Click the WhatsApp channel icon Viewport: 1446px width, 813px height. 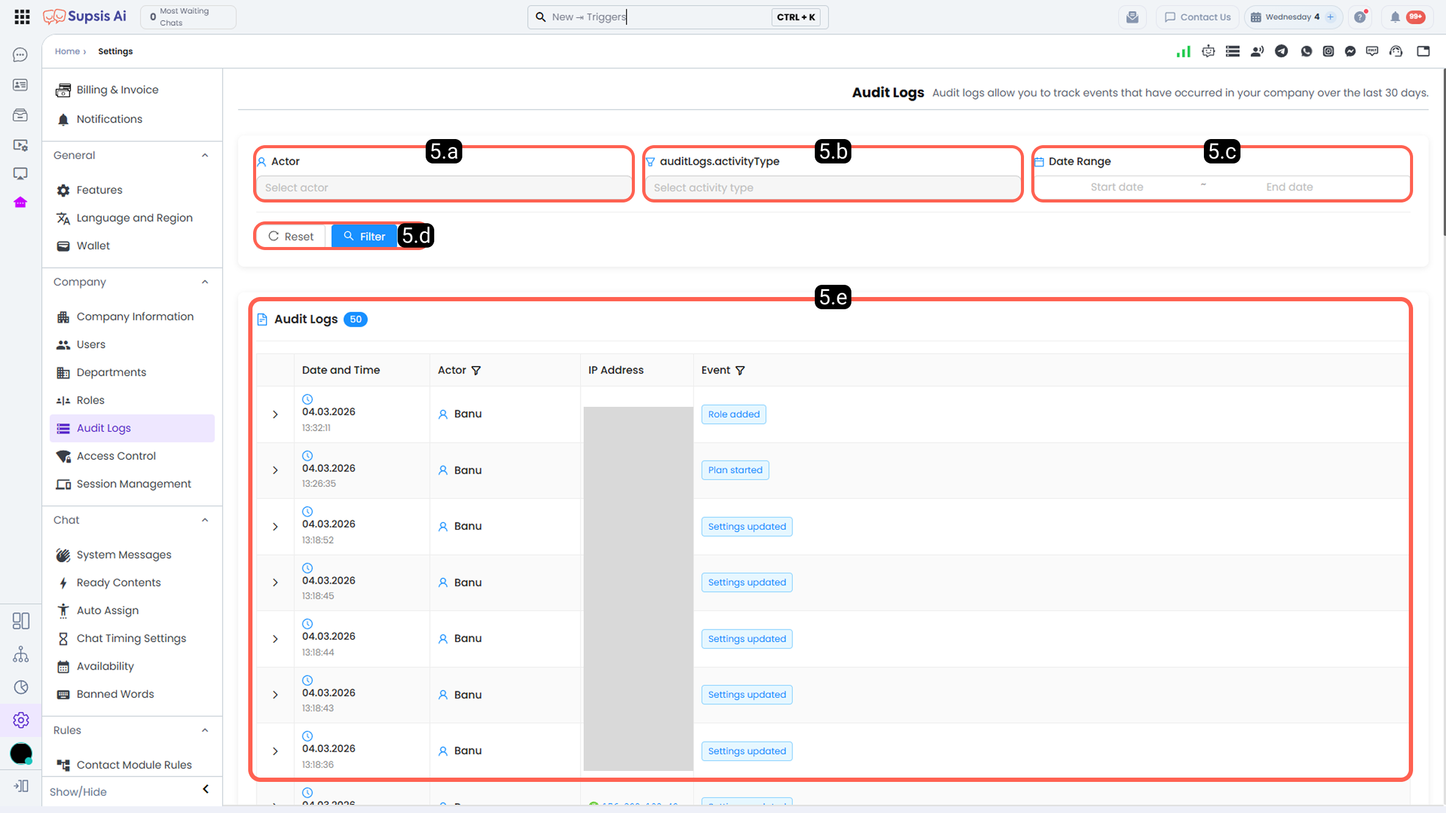pyautogui.click(x=1306, y=51)
